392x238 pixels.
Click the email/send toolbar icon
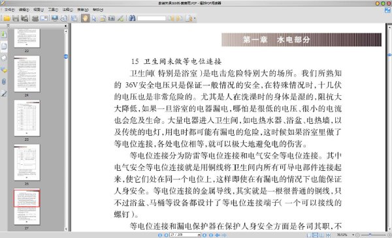tap(44, 18)
